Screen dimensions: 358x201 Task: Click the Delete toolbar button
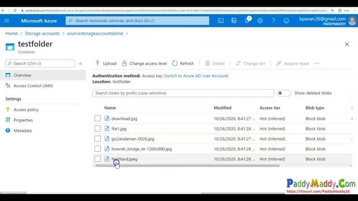pos(215,63)
